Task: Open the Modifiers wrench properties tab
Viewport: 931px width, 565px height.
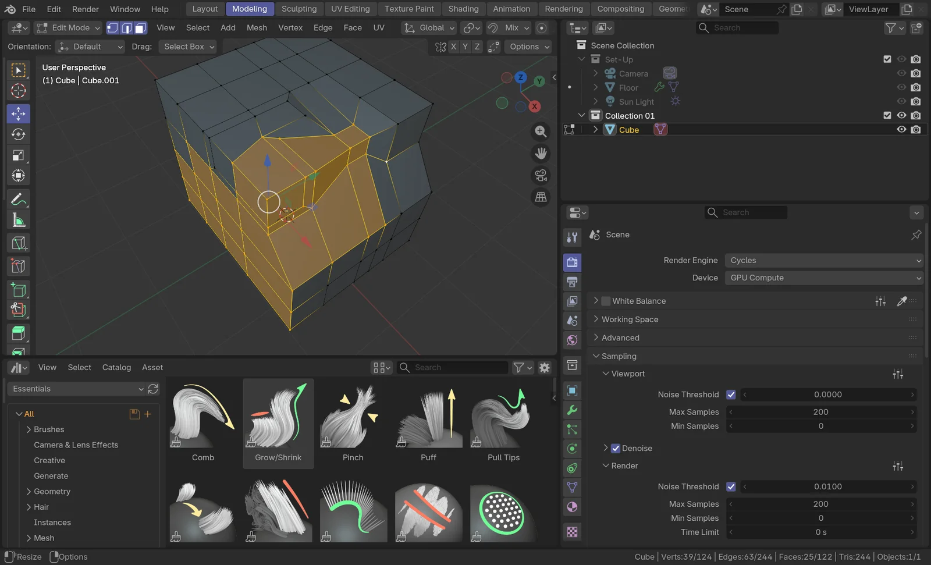Action: [x=572, y=410]
